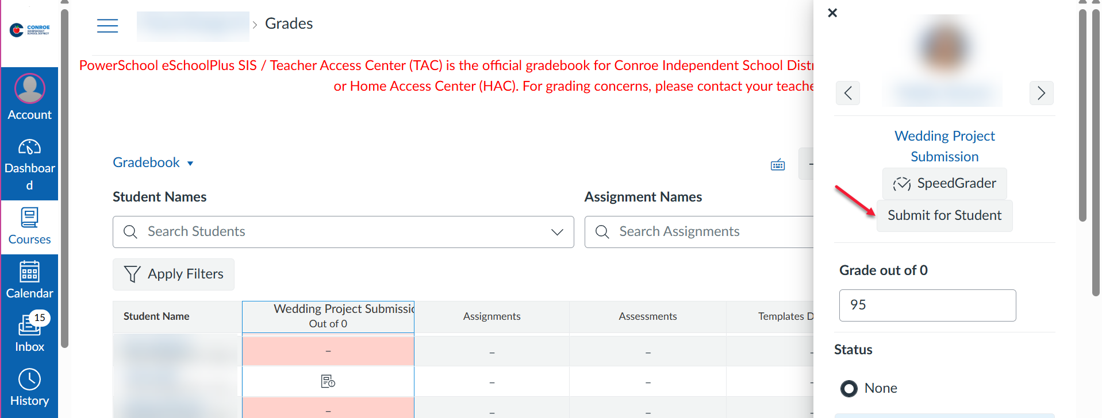Open the Calendar
Image resolution: width=1102 pixels, height=418 pixels.
(30, 280)
